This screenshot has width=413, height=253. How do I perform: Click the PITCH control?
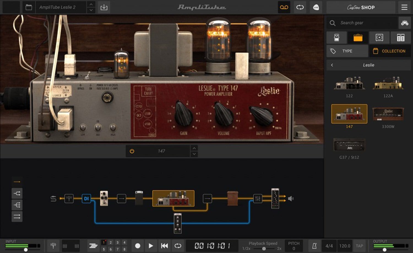coord(294,246)
